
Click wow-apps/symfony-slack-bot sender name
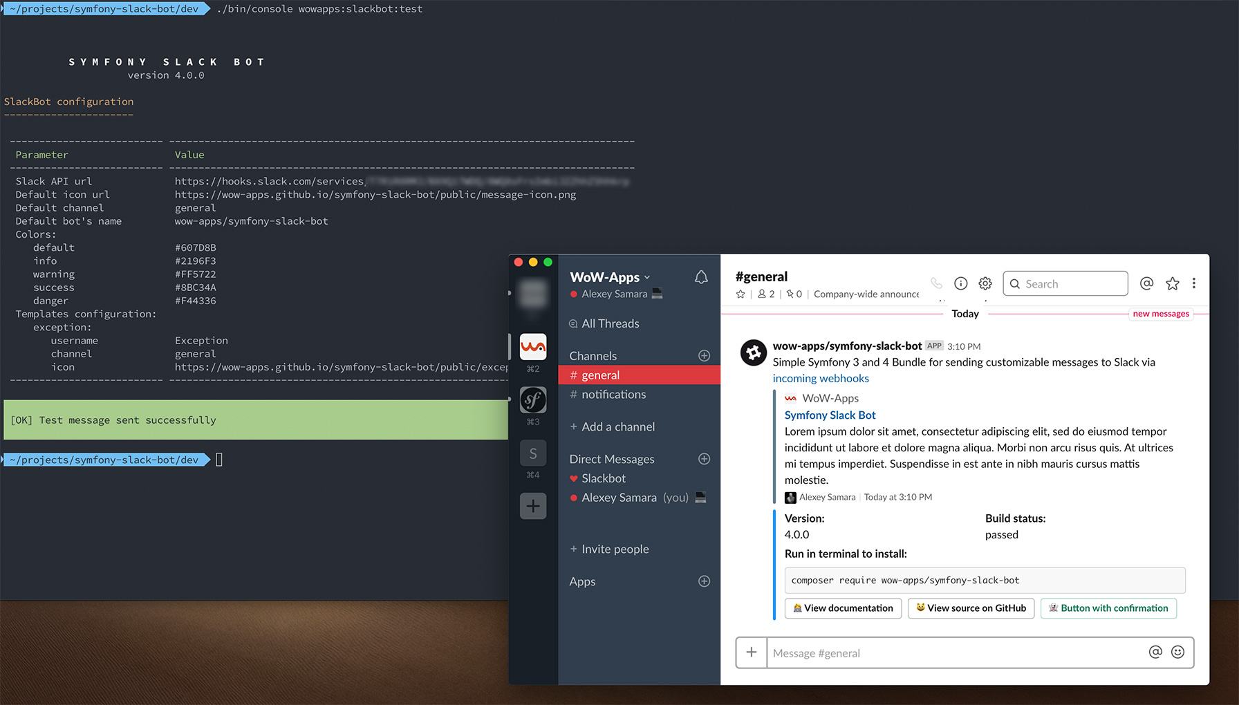[847, 346]
